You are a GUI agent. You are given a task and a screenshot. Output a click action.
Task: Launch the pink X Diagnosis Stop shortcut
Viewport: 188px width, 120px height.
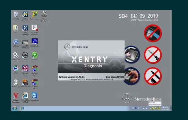(x=25, y=70)
